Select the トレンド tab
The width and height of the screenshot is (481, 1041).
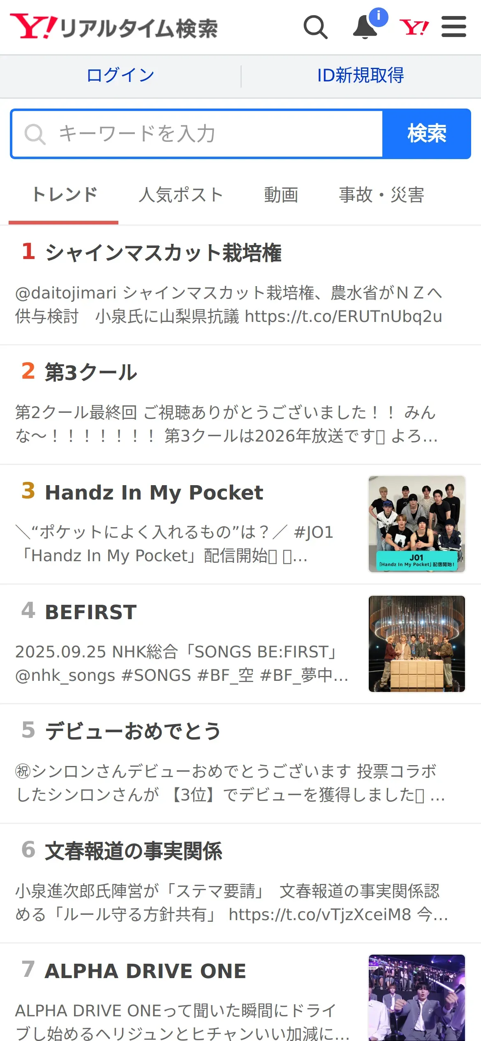(64, 195)
